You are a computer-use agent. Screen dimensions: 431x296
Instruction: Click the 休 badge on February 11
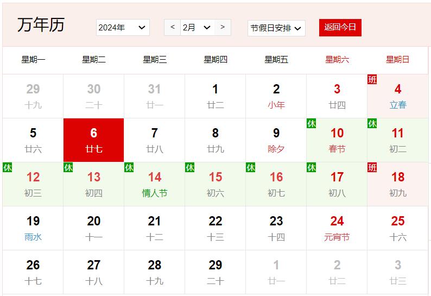pyautogui.click(x=372, y=123)
